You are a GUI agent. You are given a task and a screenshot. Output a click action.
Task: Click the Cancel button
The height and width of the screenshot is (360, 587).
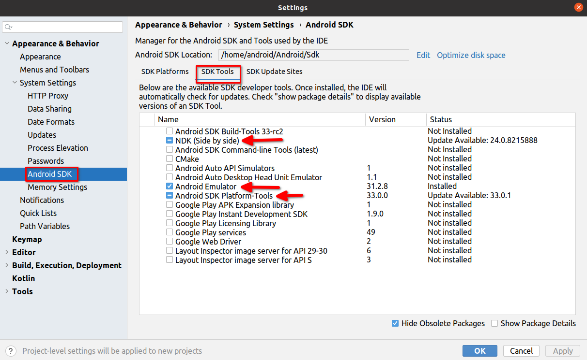click(522, 351)
